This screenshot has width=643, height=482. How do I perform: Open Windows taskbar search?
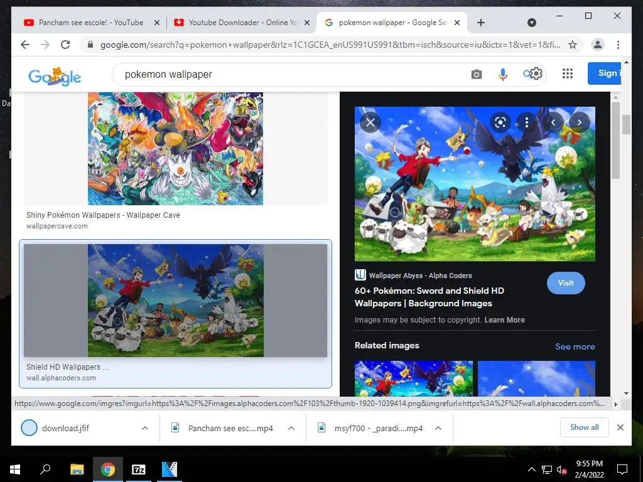[x=45, y=469]
